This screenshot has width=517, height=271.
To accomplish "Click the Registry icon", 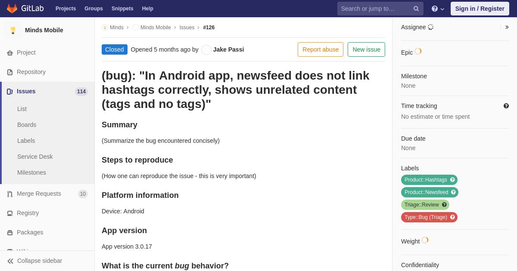I will (10, 213).
